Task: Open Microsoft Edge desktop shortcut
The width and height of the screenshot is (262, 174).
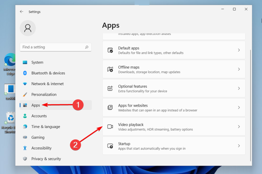Action: click(x=9, y=64)
